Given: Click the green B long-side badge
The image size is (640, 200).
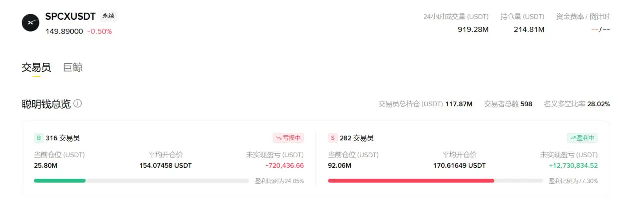Looking at the screenshot, I should [x=38, y=138].
